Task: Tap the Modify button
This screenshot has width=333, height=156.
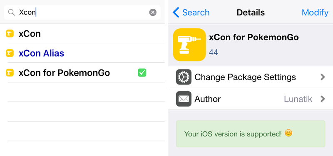Action: pyautogui.click(x=315, y=12)
